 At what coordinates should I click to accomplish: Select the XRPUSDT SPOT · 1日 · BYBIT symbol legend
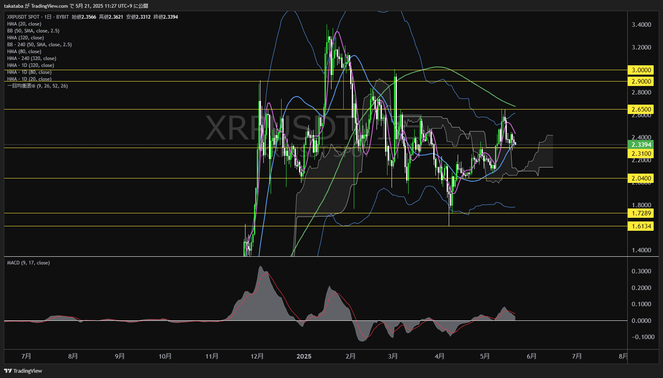(x=38, y=17)
